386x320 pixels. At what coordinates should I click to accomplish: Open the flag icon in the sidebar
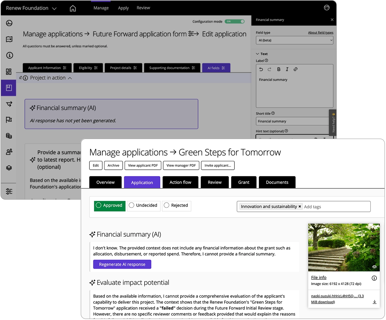8,120
